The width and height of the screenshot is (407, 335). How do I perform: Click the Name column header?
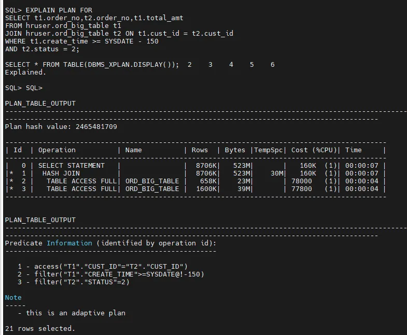click(x=133, y=150)
